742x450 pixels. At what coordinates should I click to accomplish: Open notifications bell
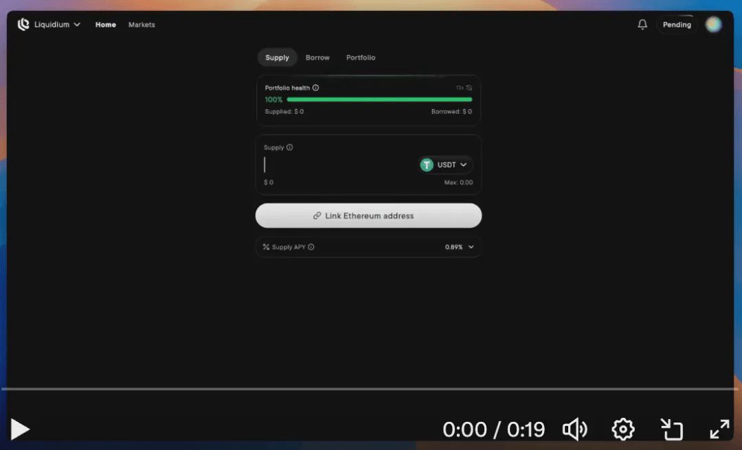click(642, 25)
